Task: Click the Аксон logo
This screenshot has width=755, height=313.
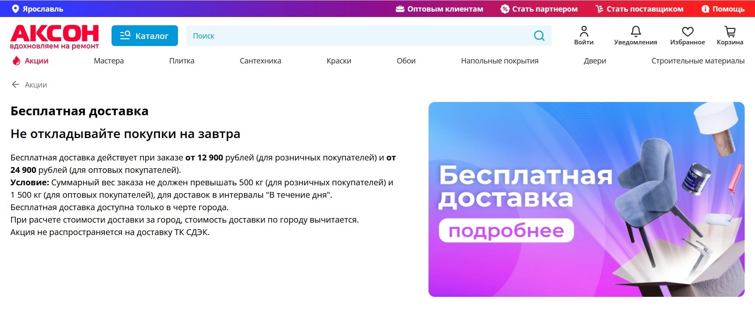Action: [x=54, y=37]
